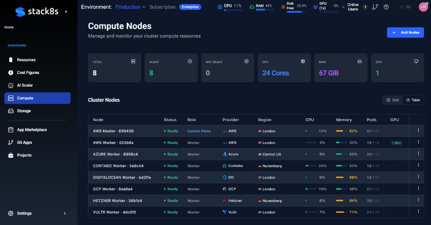Click the x-circle icon in Not Ready card
The height and width of the screenshot is (225, 431).
247,61
